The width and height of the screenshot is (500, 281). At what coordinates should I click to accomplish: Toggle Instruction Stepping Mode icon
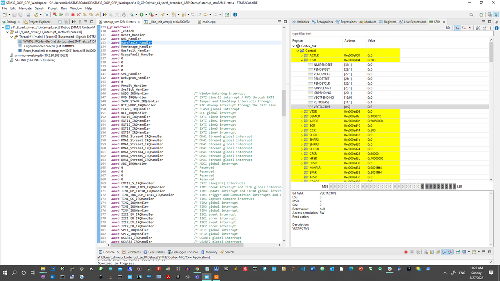[x=104, y=14]
